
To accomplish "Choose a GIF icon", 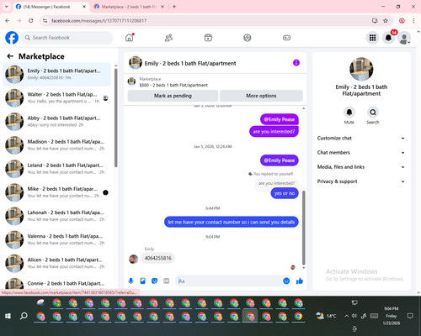I will coord(167,281).
